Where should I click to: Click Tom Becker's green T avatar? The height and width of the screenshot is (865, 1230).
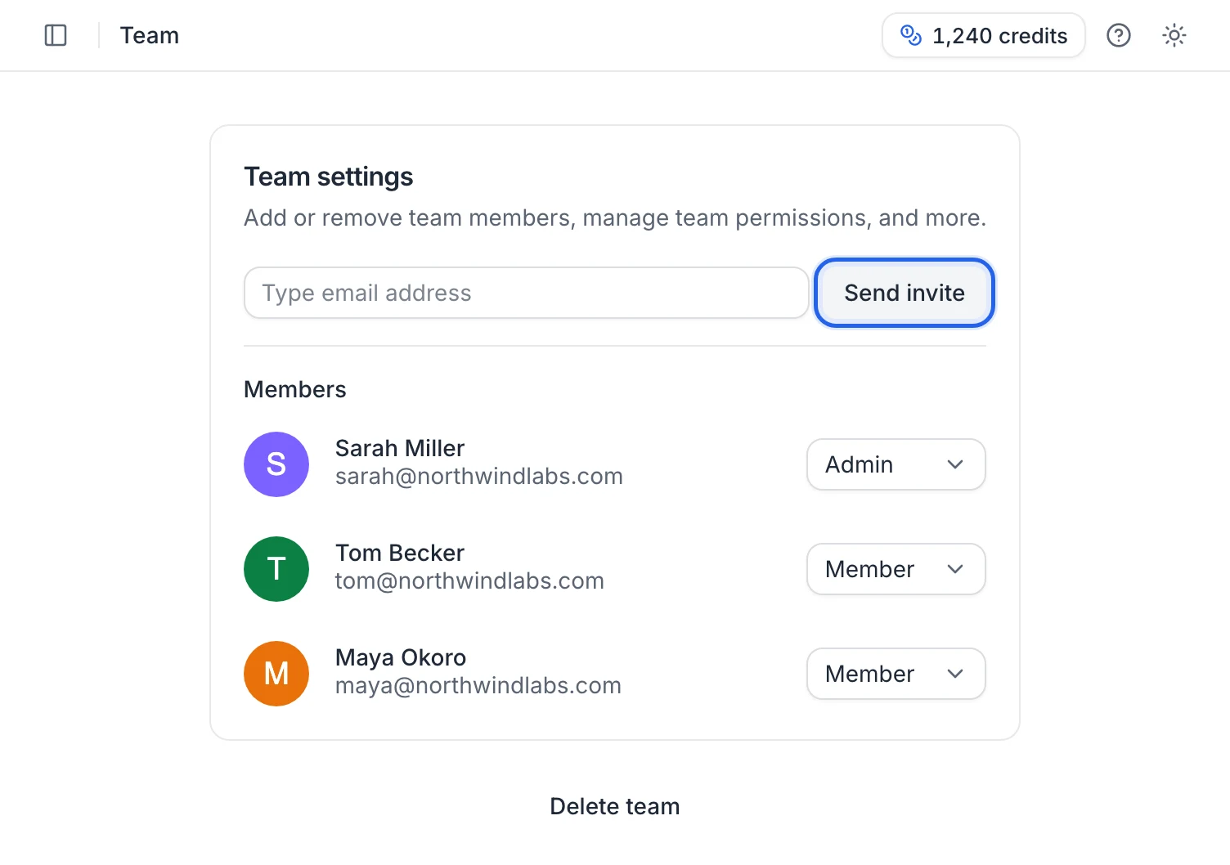coord(276,569)
